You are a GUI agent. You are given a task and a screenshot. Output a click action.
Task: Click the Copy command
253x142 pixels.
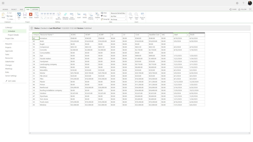point(10,16)
